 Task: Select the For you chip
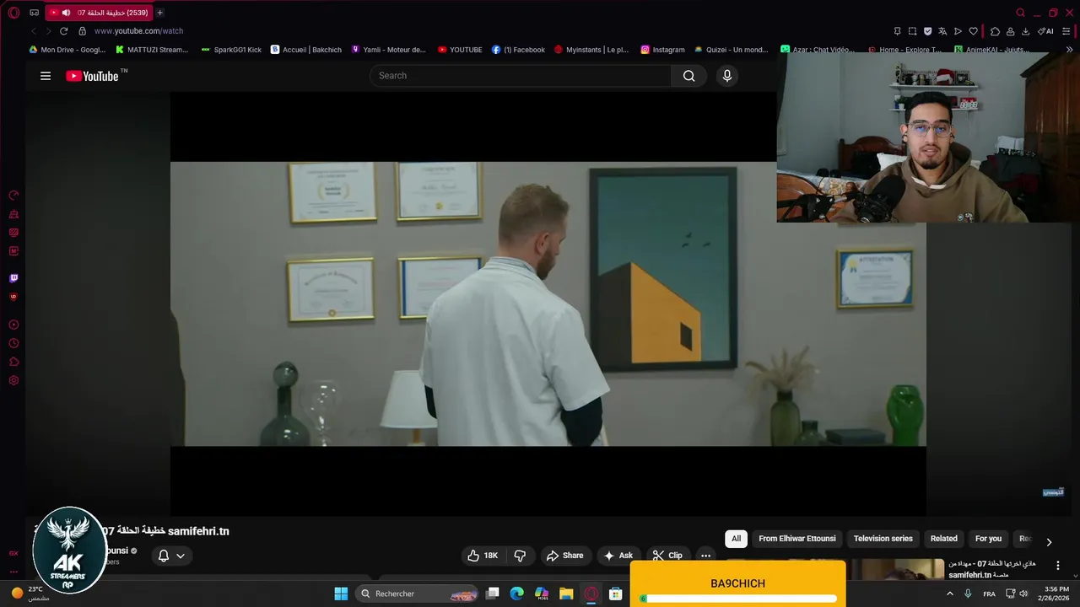point(988,539)
